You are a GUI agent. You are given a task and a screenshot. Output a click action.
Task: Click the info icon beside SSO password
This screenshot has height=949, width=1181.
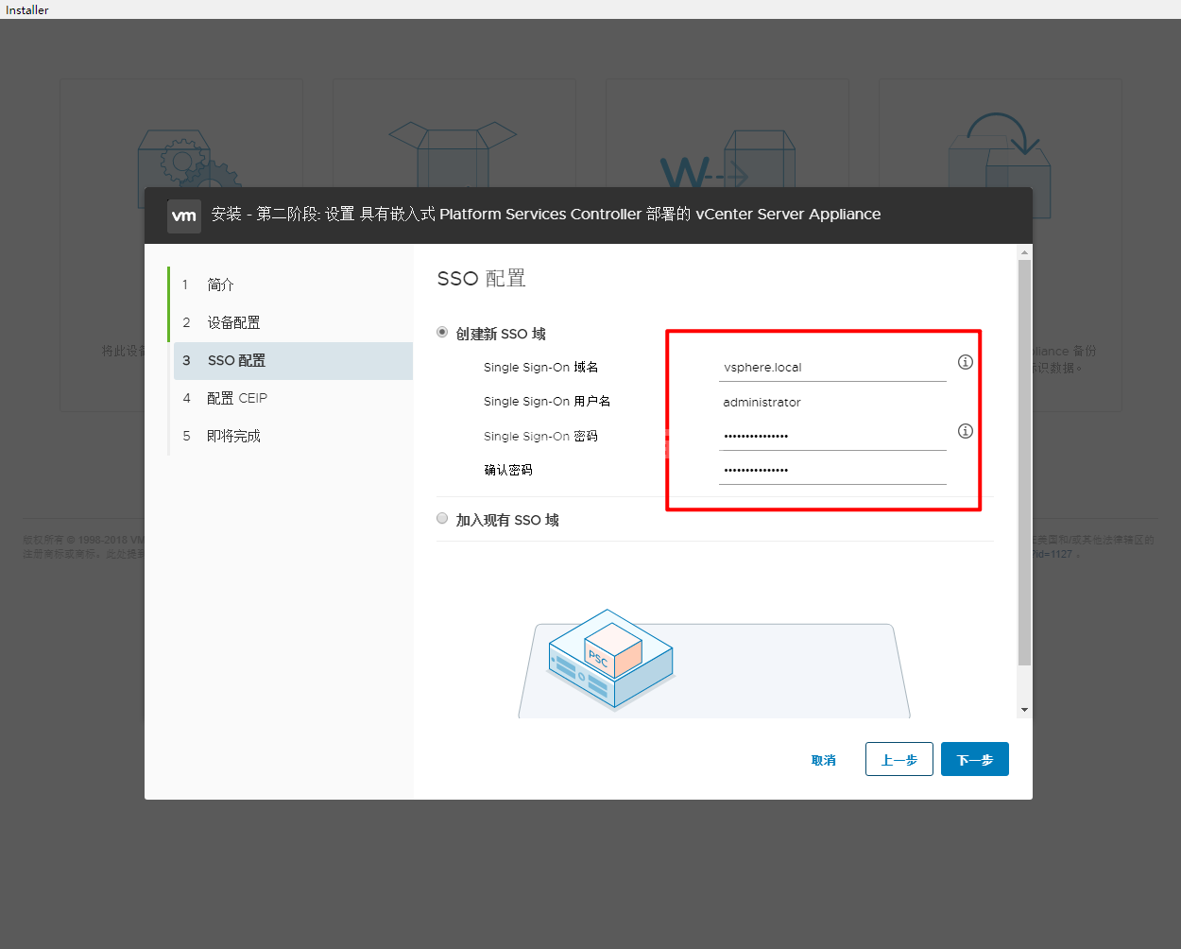pyautogui.click(x=965, y=431)
